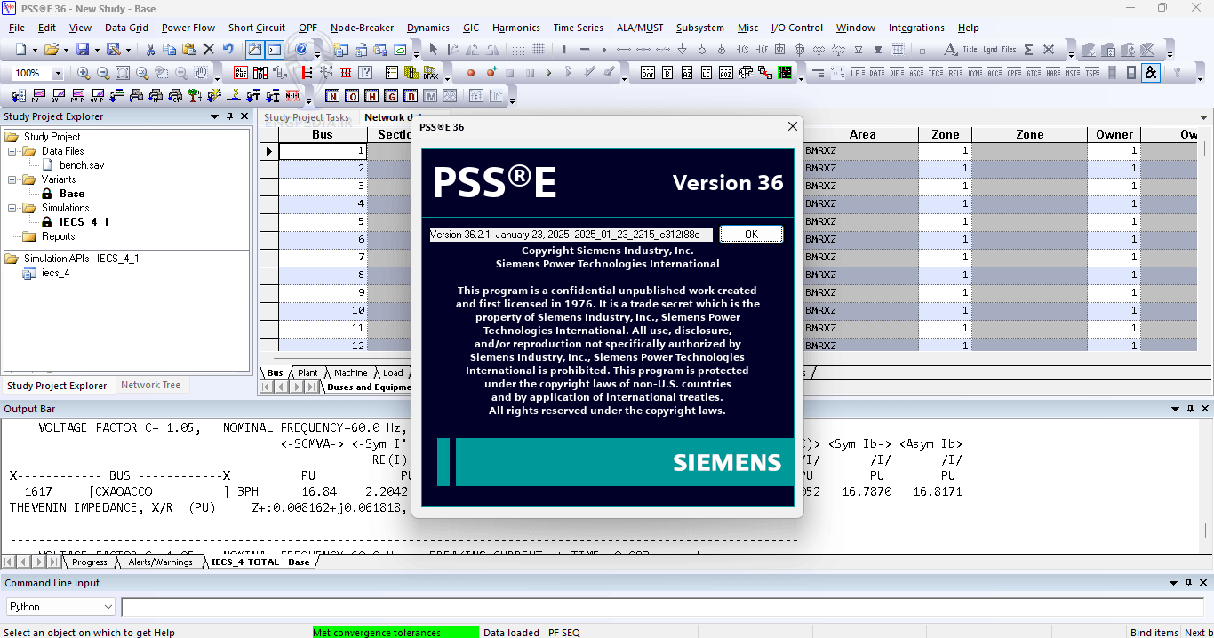This screenshot has width=1214, height=638.
Task: Toggle the command prompt view toolbar button
Action: click(275, 50)
